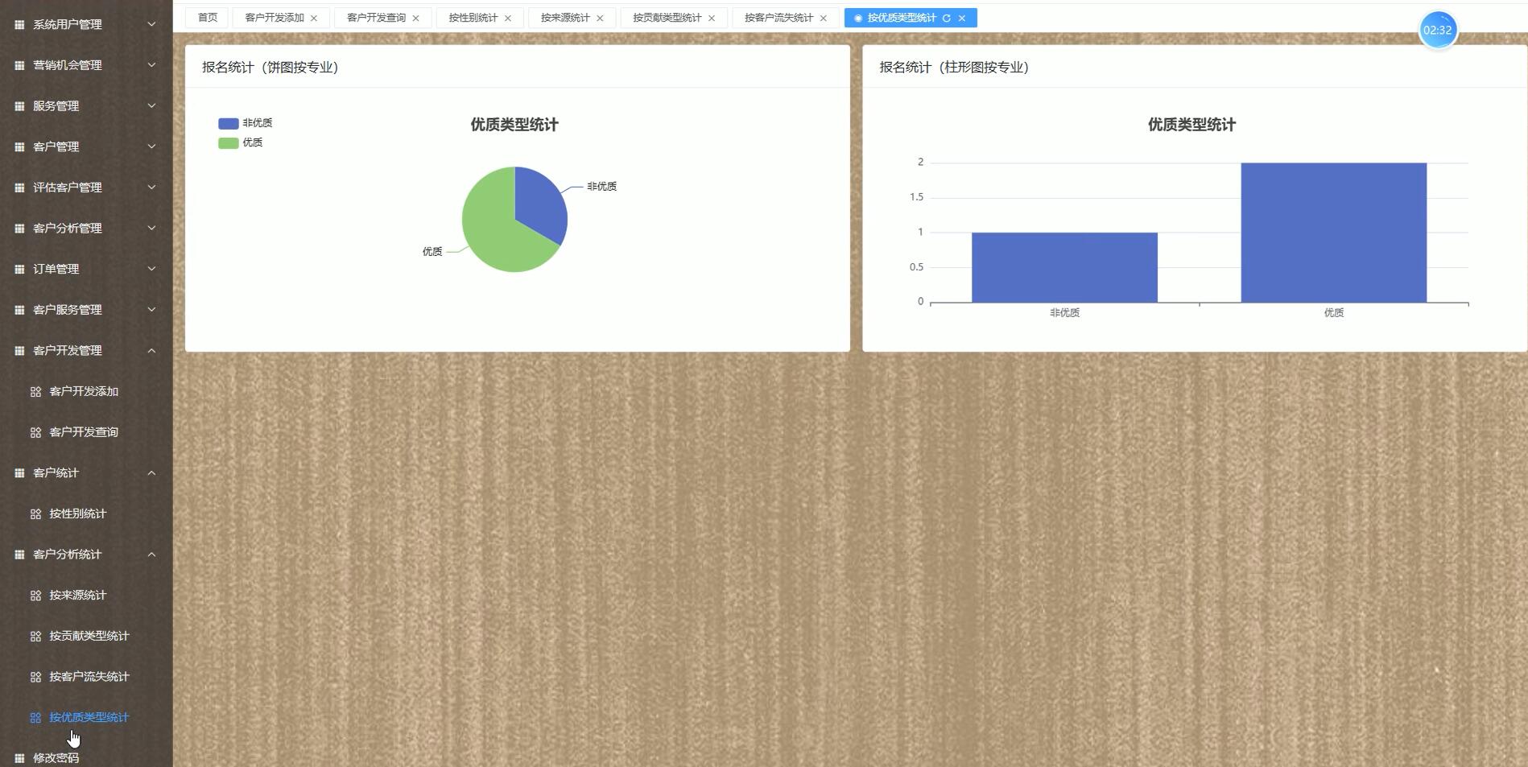This screenshot has height=767, width=1528.
Task: Collapse the 客户分析统计 menu chevron
Action: (x=151, y=555)
